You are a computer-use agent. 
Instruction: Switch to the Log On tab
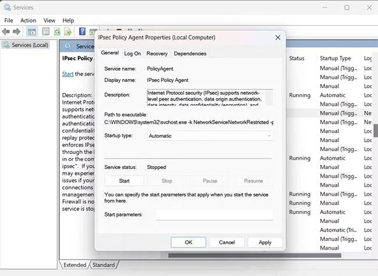pyautogui.click(x=133, y=53)
